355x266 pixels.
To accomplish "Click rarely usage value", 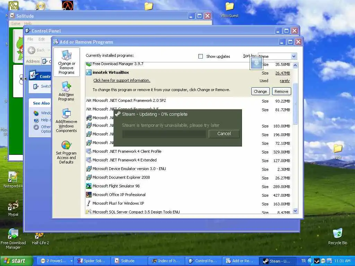I will pos(285,81).
